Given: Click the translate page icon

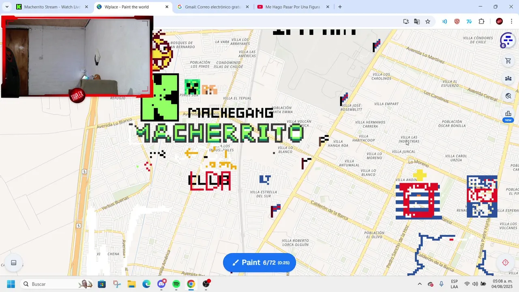Looking at the screenshot, I should coord(417,21).
